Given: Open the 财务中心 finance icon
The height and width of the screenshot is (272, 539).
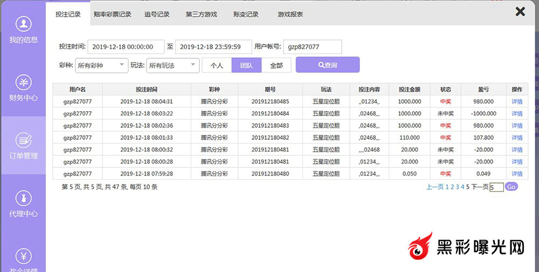Looking at the screenshot, I should (x=23, y=83).
